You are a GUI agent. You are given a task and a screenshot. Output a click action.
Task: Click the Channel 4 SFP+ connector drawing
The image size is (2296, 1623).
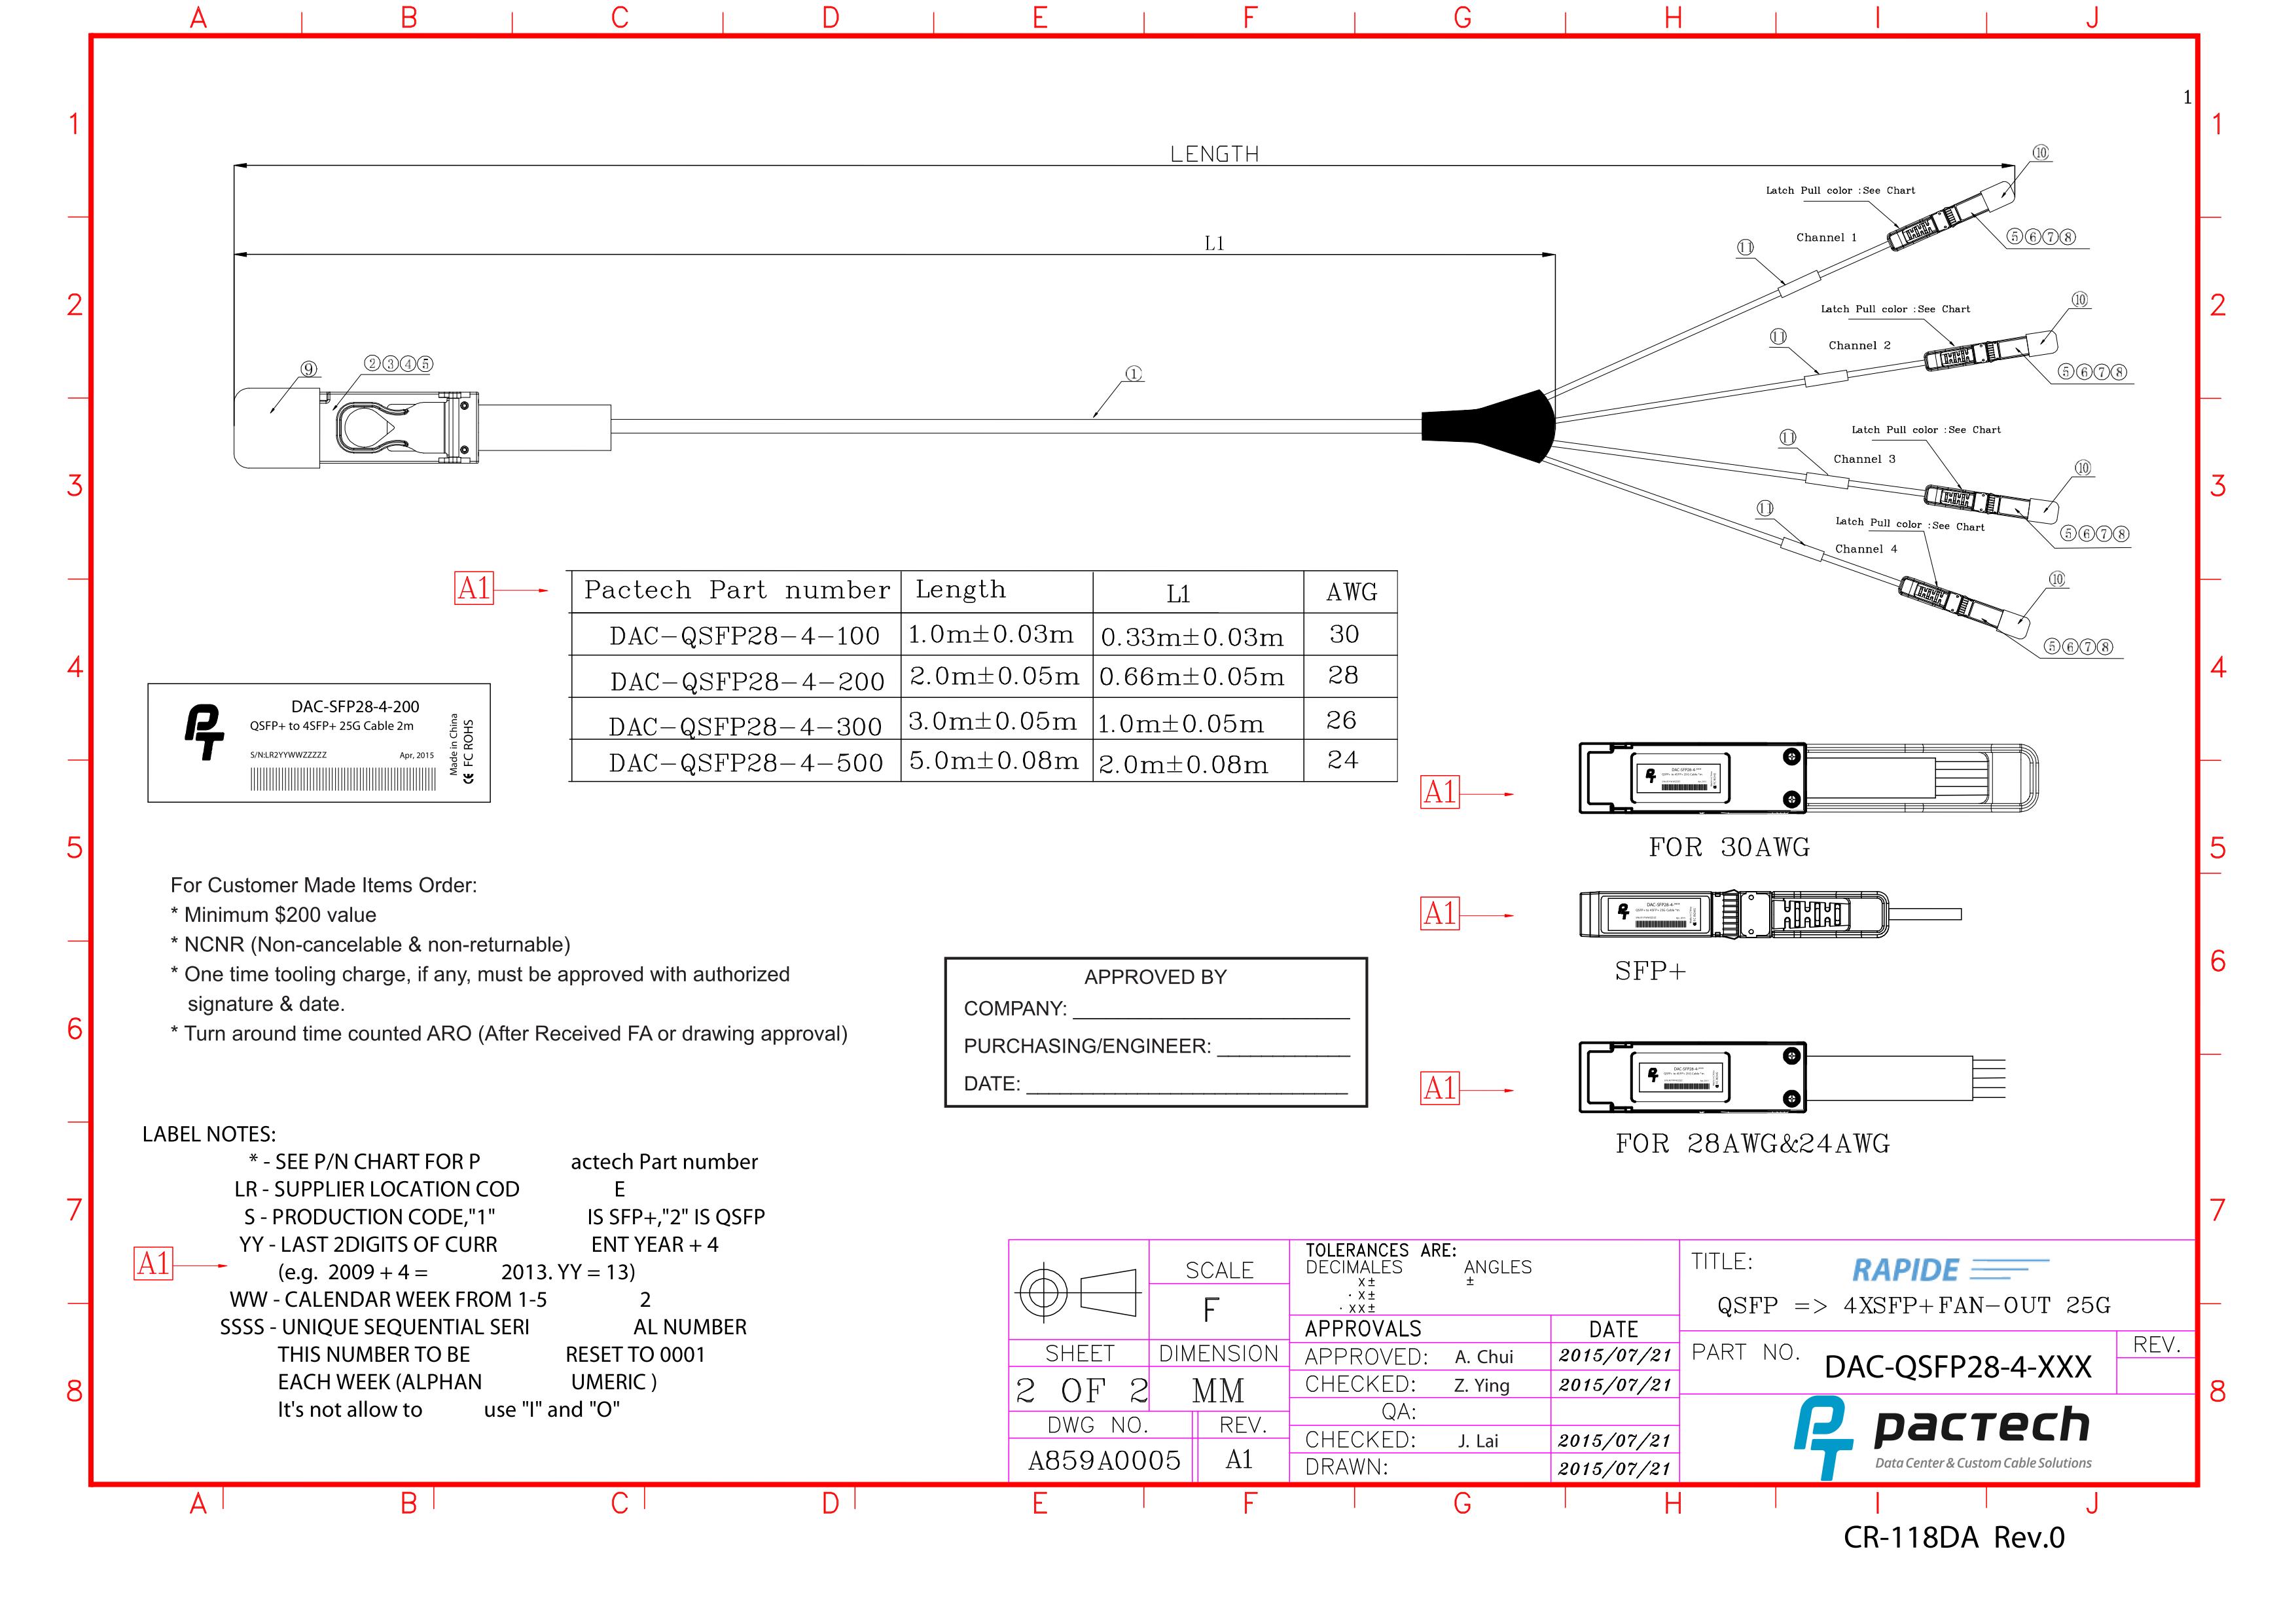(x=1965, y=608)
